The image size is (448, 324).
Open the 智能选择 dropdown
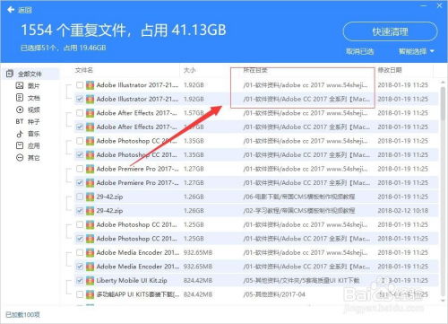(417, 51)
